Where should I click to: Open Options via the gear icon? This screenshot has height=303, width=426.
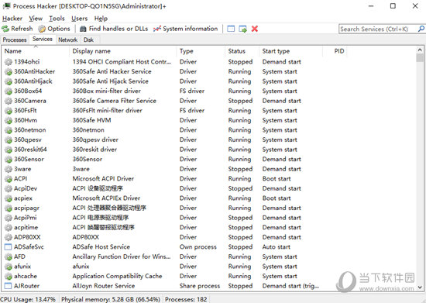click(x=42, y=29)
